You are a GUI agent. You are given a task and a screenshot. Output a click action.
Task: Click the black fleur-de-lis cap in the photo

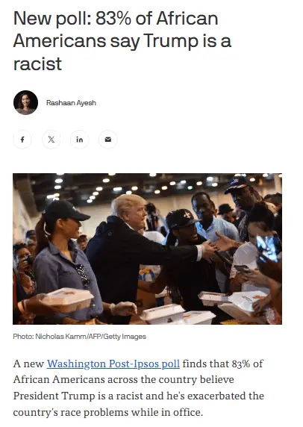181,219
